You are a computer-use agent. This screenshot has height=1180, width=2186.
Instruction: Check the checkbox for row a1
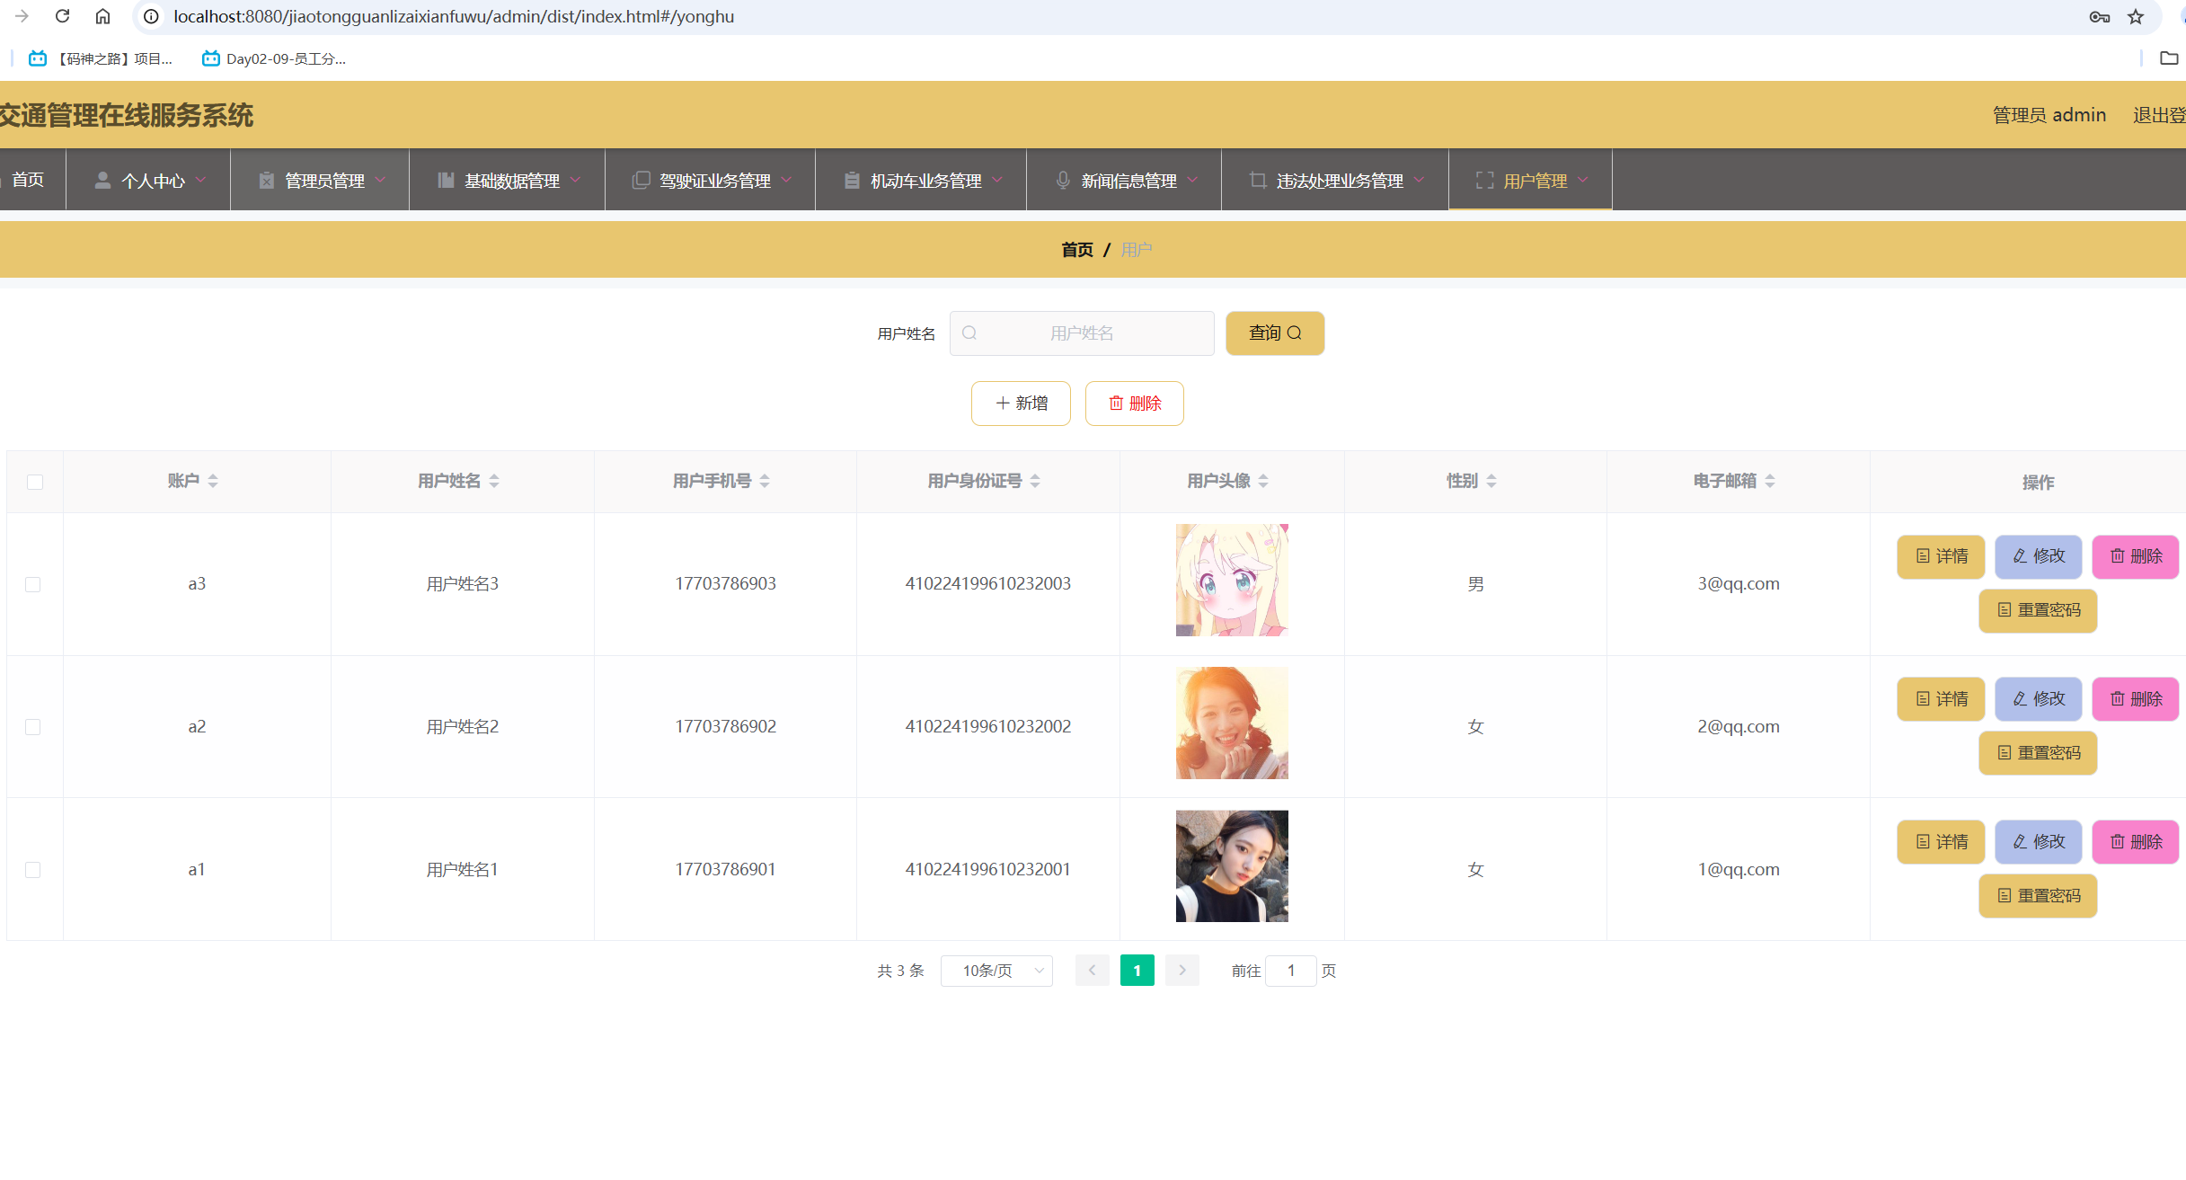pyautogui.click(x=33, y=870)
